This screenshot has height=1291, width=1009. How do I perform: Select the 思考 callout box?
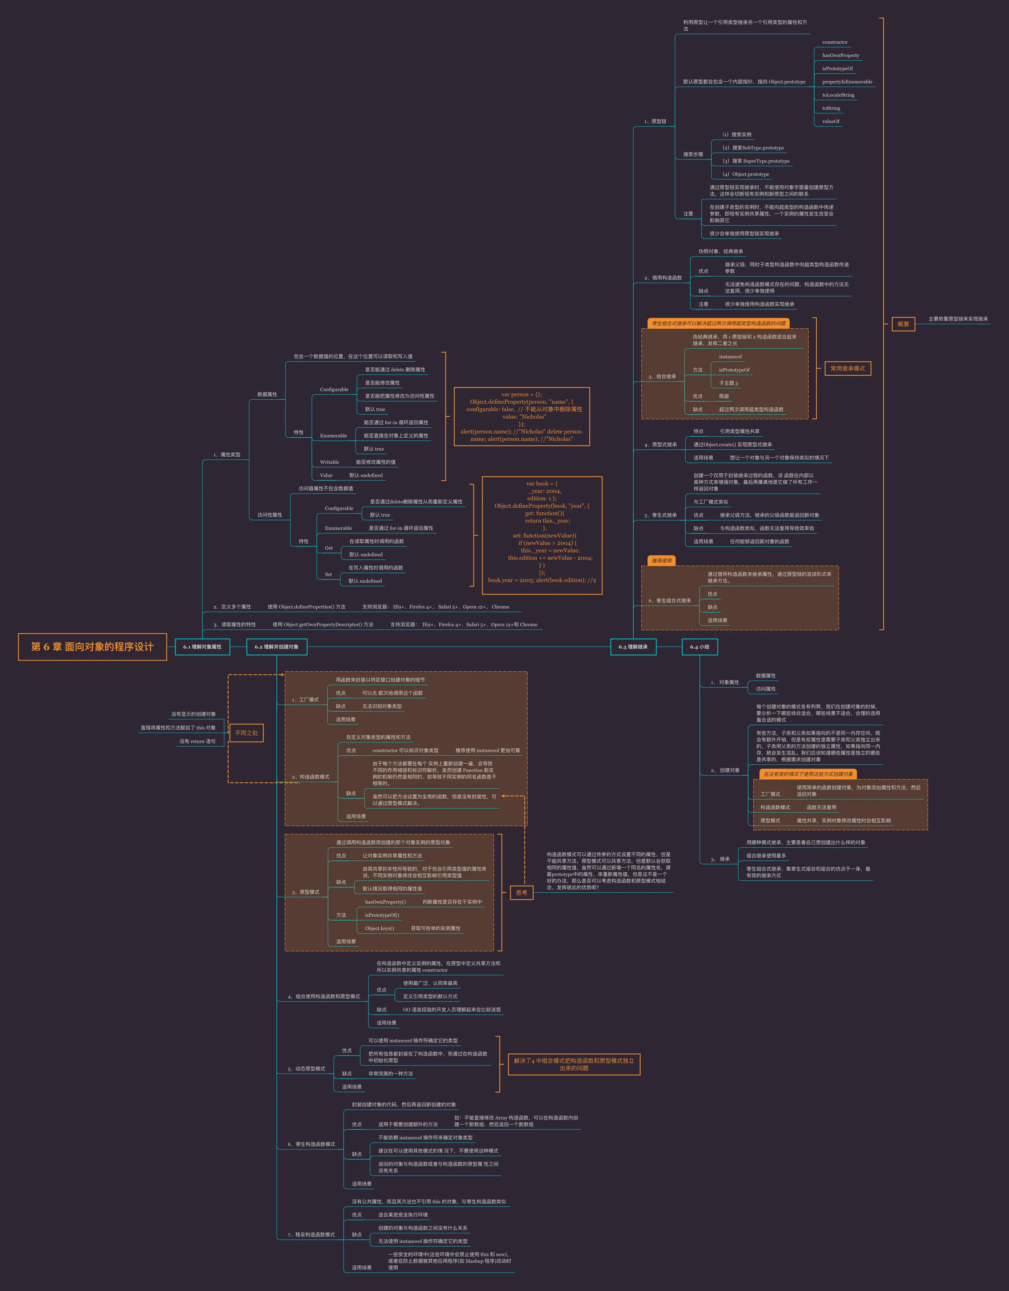[x=521, y=893]
